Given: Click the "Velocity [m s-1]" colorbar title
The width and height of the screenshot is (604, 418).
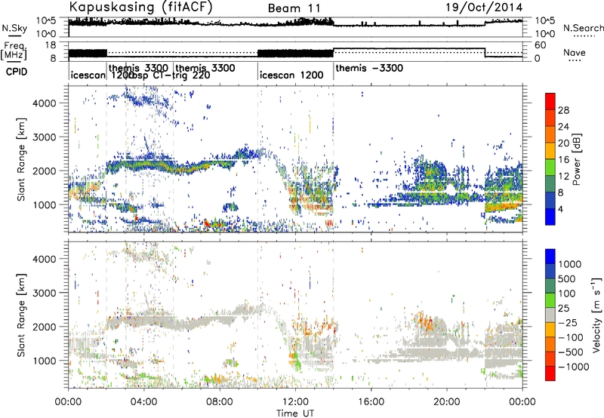Looking at the screenshot, I should (596, 315).
